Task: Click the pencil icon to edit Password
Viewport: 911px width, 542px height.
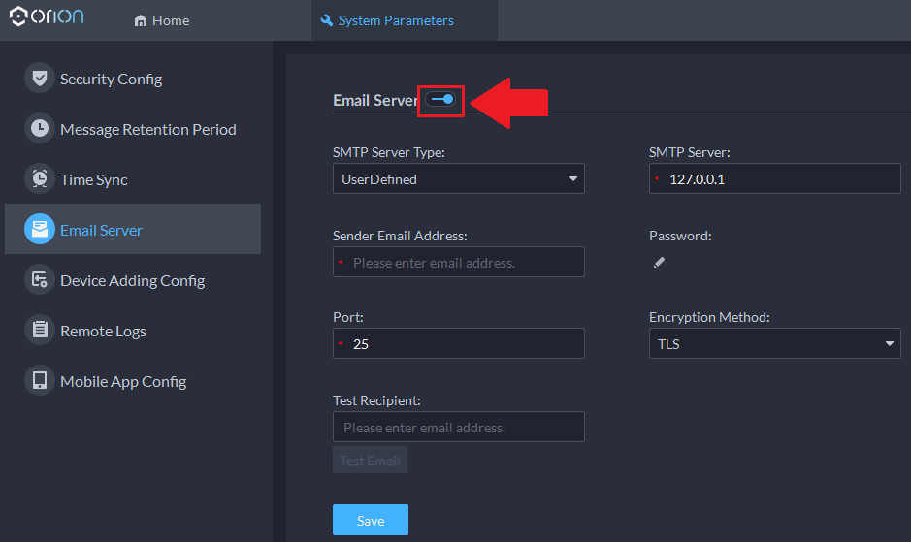Action: (659, 262)
